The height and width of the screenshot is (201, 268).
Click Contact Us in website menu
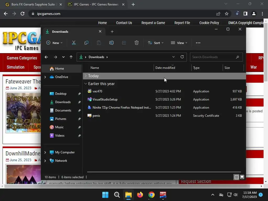pos(124,23)
